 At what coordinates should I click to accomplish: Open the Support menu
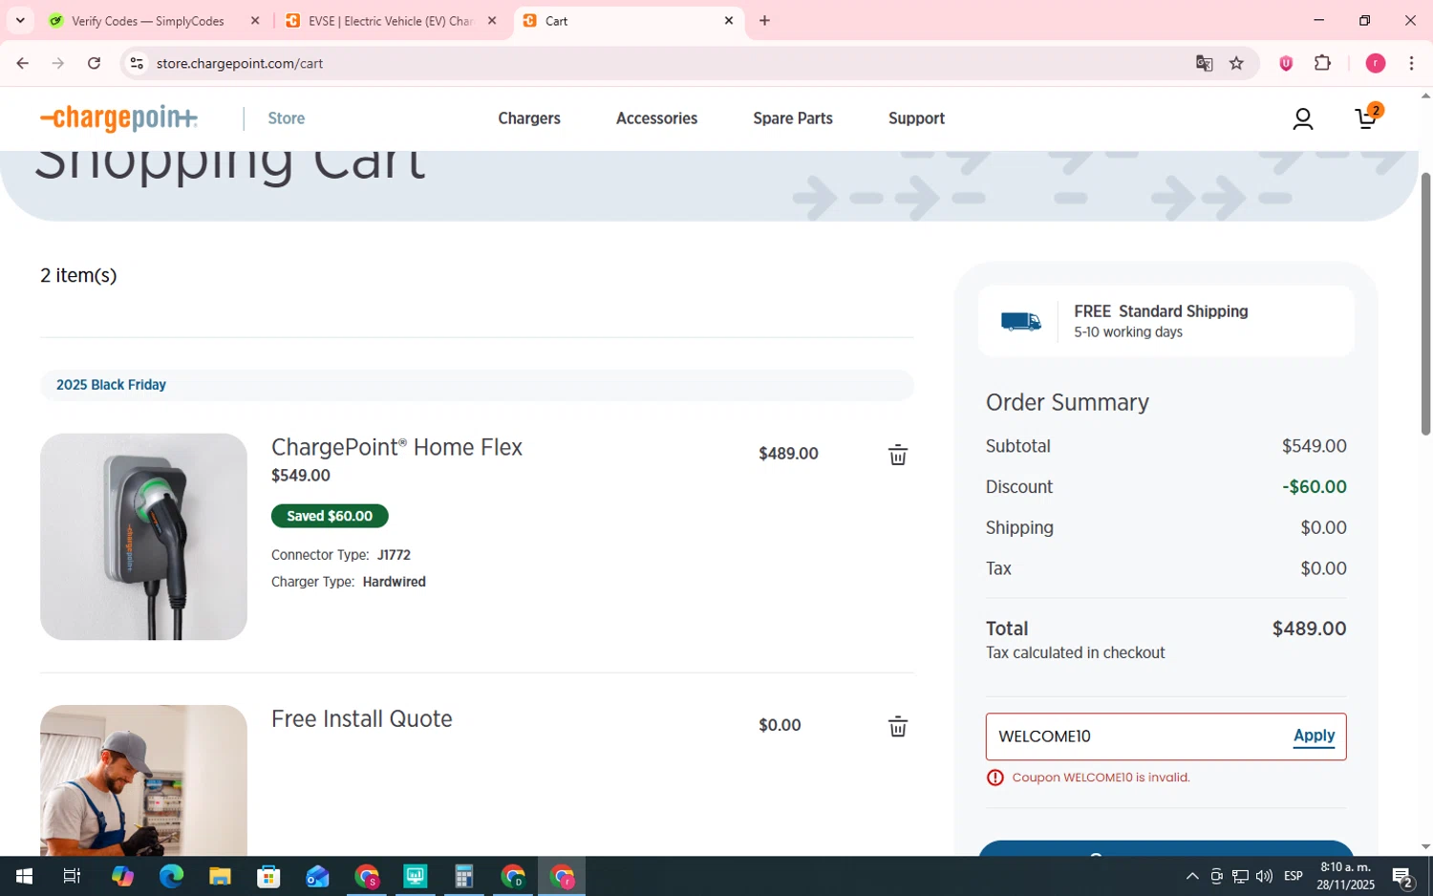pos(916,118)
